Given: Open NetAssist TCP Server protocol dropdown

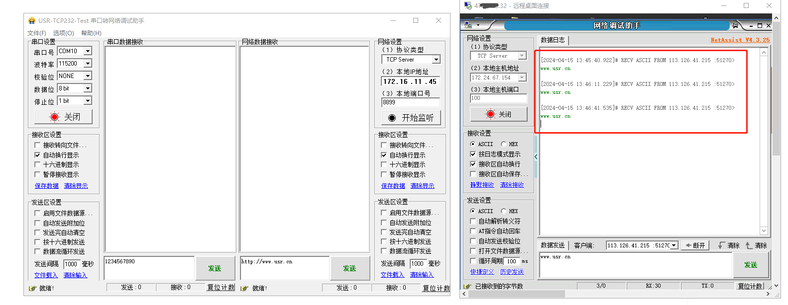Looking at the screenshot, I should click(522, 56).
